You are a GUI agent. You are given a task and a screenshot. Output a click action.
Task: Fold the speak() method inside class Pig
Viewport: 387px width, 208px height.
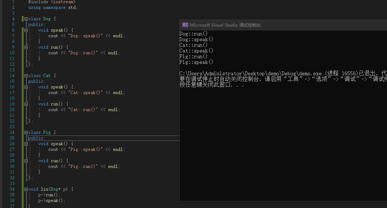click(x=26, y=144)
